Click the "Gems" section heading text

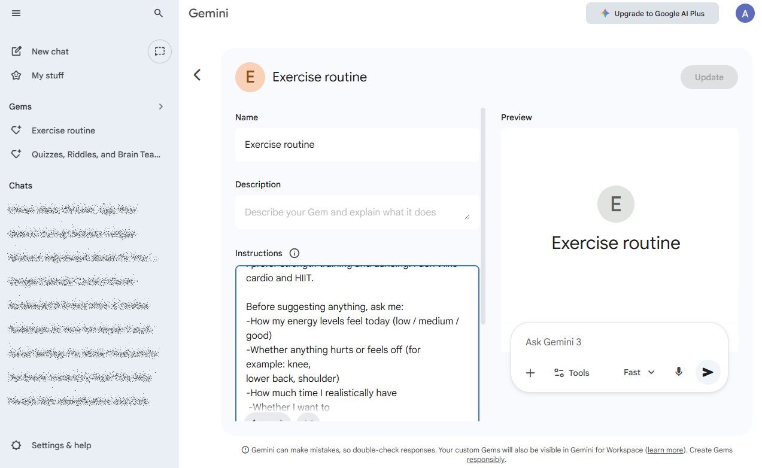click(x=20, y=107)
